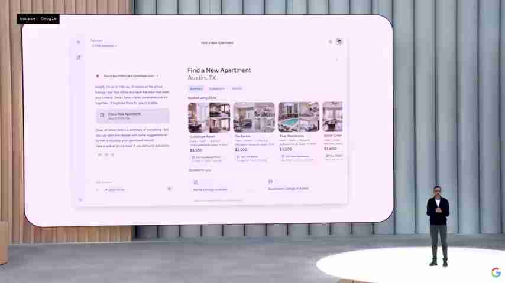
Task: Click the Tour River Residences button
Action: coord(297,157)
